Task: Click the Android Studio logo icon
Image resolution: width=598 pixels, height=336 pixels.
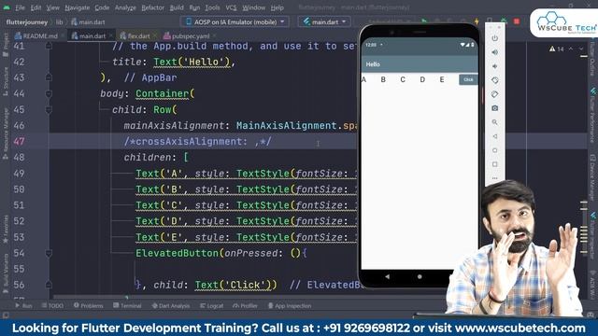Action: (7, 7)
